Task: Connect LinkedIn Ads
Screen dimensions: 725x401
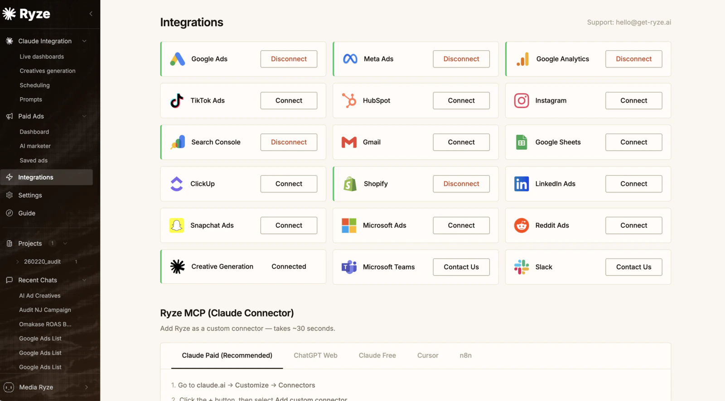Action: (633, 184)
